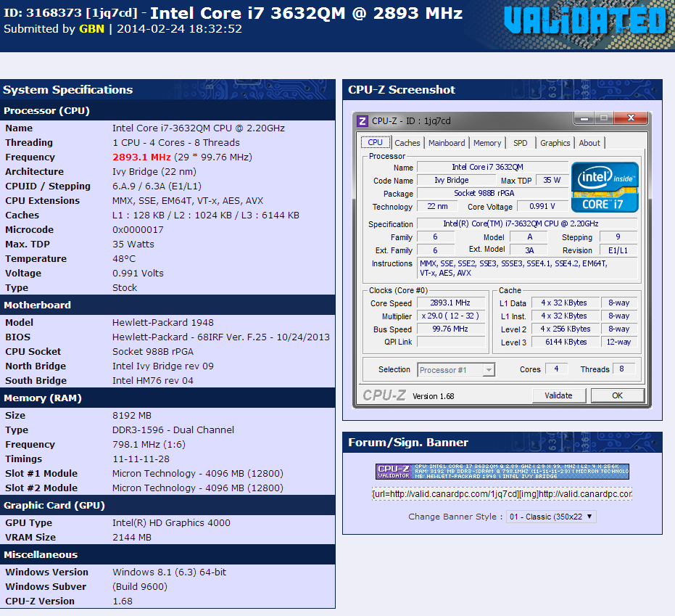The height and width of the screenshot is (616, 675).
Task: Click the Core Speed 2893.1 MHz field
Action: [x=451, y=303]
